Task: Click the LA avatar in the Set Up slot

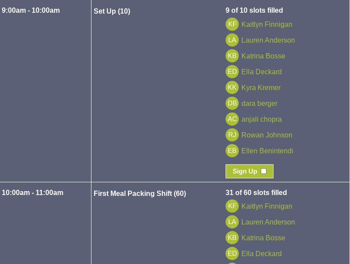Action: 232,40
